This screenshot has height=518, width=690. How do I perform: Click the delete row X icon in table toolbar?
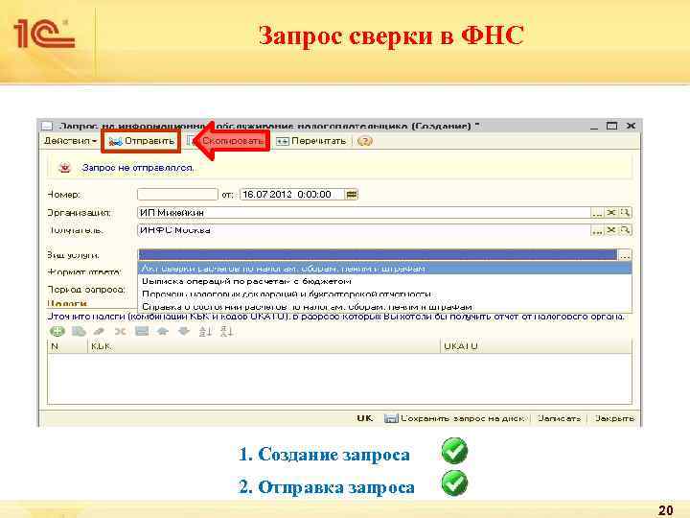(120, 331)
